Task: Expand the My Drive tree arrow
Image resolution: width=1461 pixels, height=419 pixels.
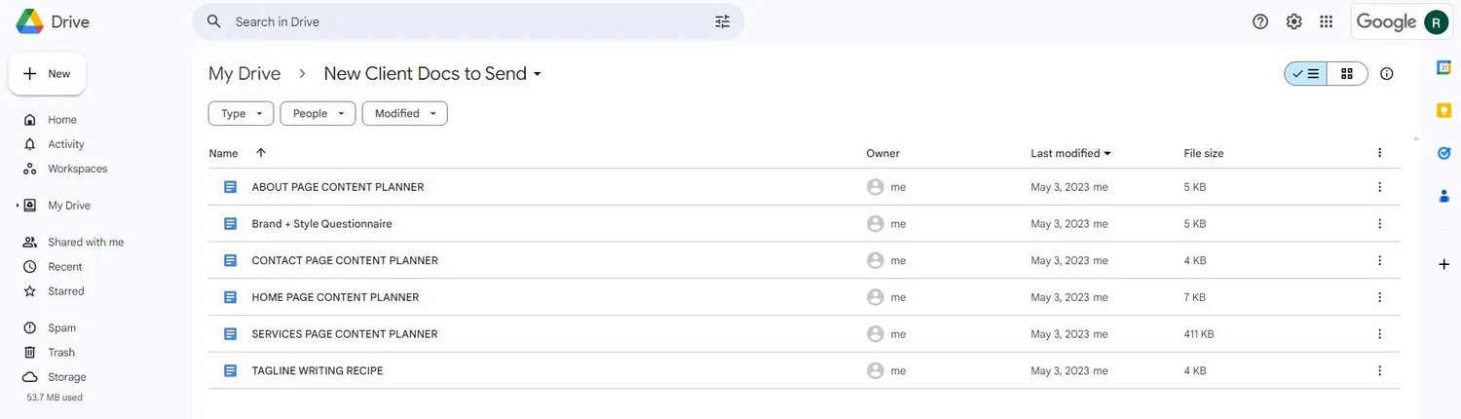Action: click(17, 206)
